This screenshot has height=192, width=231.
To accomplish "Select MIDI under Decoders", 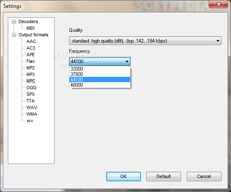I will [x=31, y=28].
